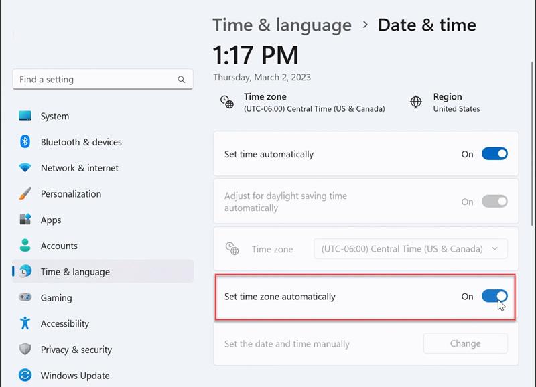
Task: Open the Time zone dropdown list
Action: tap(410, 249)
